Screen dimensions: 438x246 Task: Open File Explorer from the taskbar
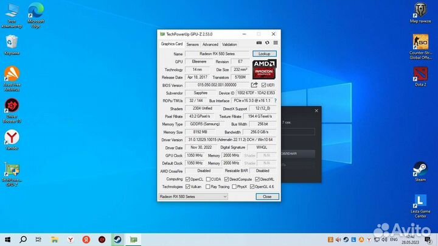pos(55,239)
